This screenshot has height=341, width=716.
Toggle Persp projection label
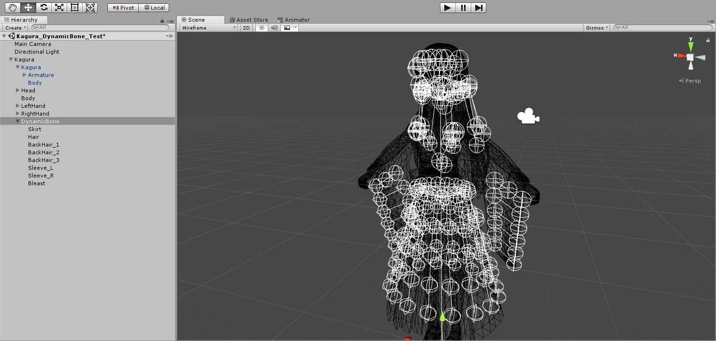click(x=690, y=81)
